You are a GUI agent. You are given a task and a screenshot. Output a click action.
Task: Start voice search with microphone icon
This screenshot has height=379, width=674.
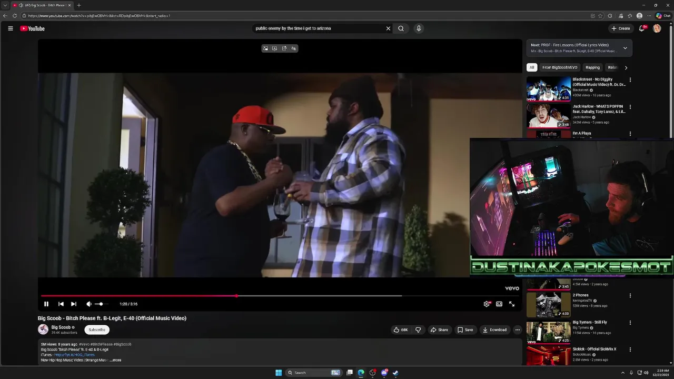coord(419,28)
